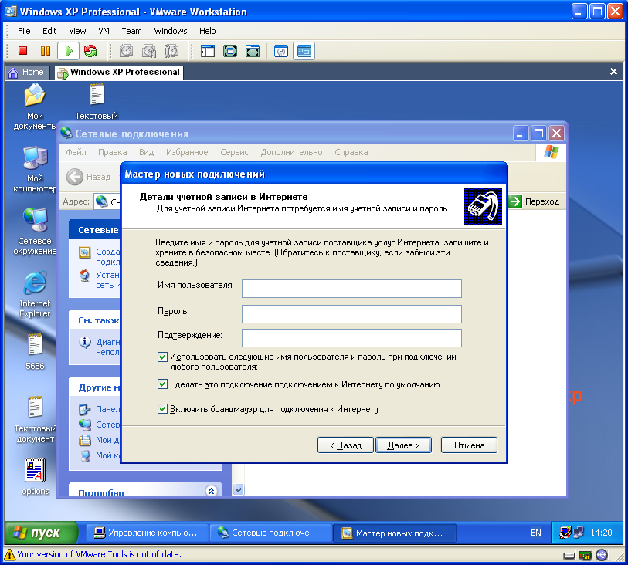Click the Далее button
Viewport: 628px width, 565px height.
[403, 445]
